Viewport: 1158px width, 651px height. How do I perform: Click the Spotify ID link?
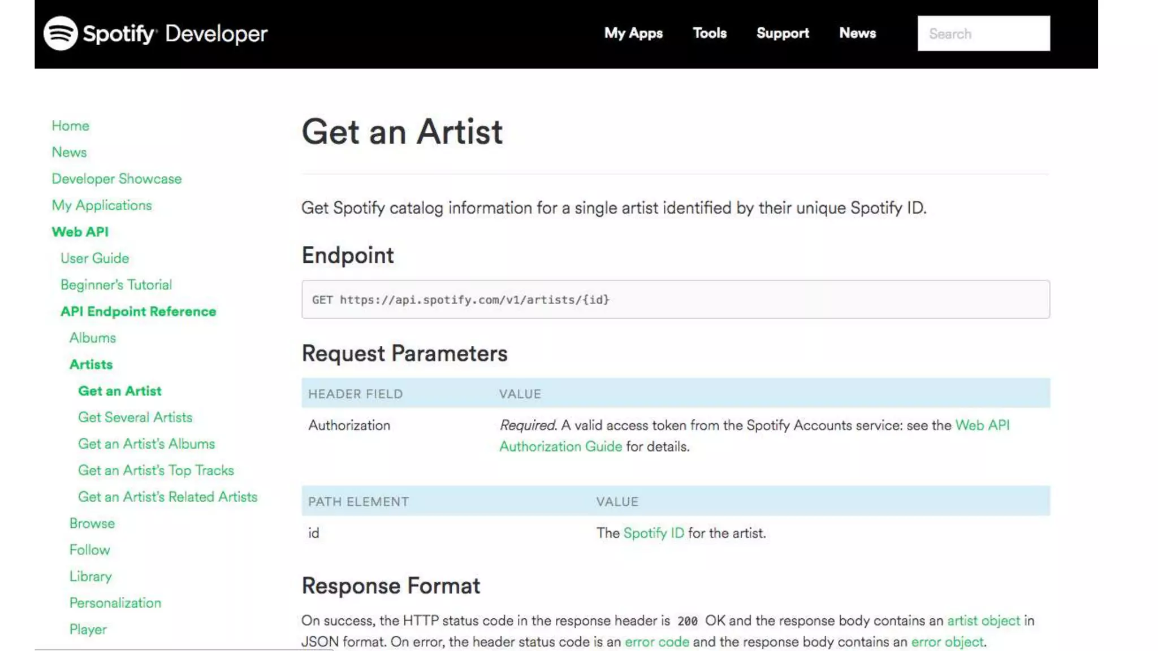[653, 533]
